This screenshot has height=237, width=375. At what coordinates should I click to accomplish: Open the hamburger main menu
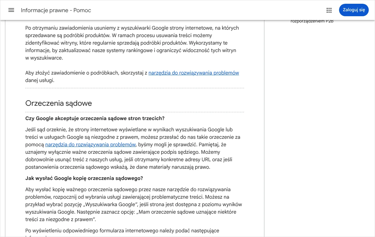tap(11, 10)
